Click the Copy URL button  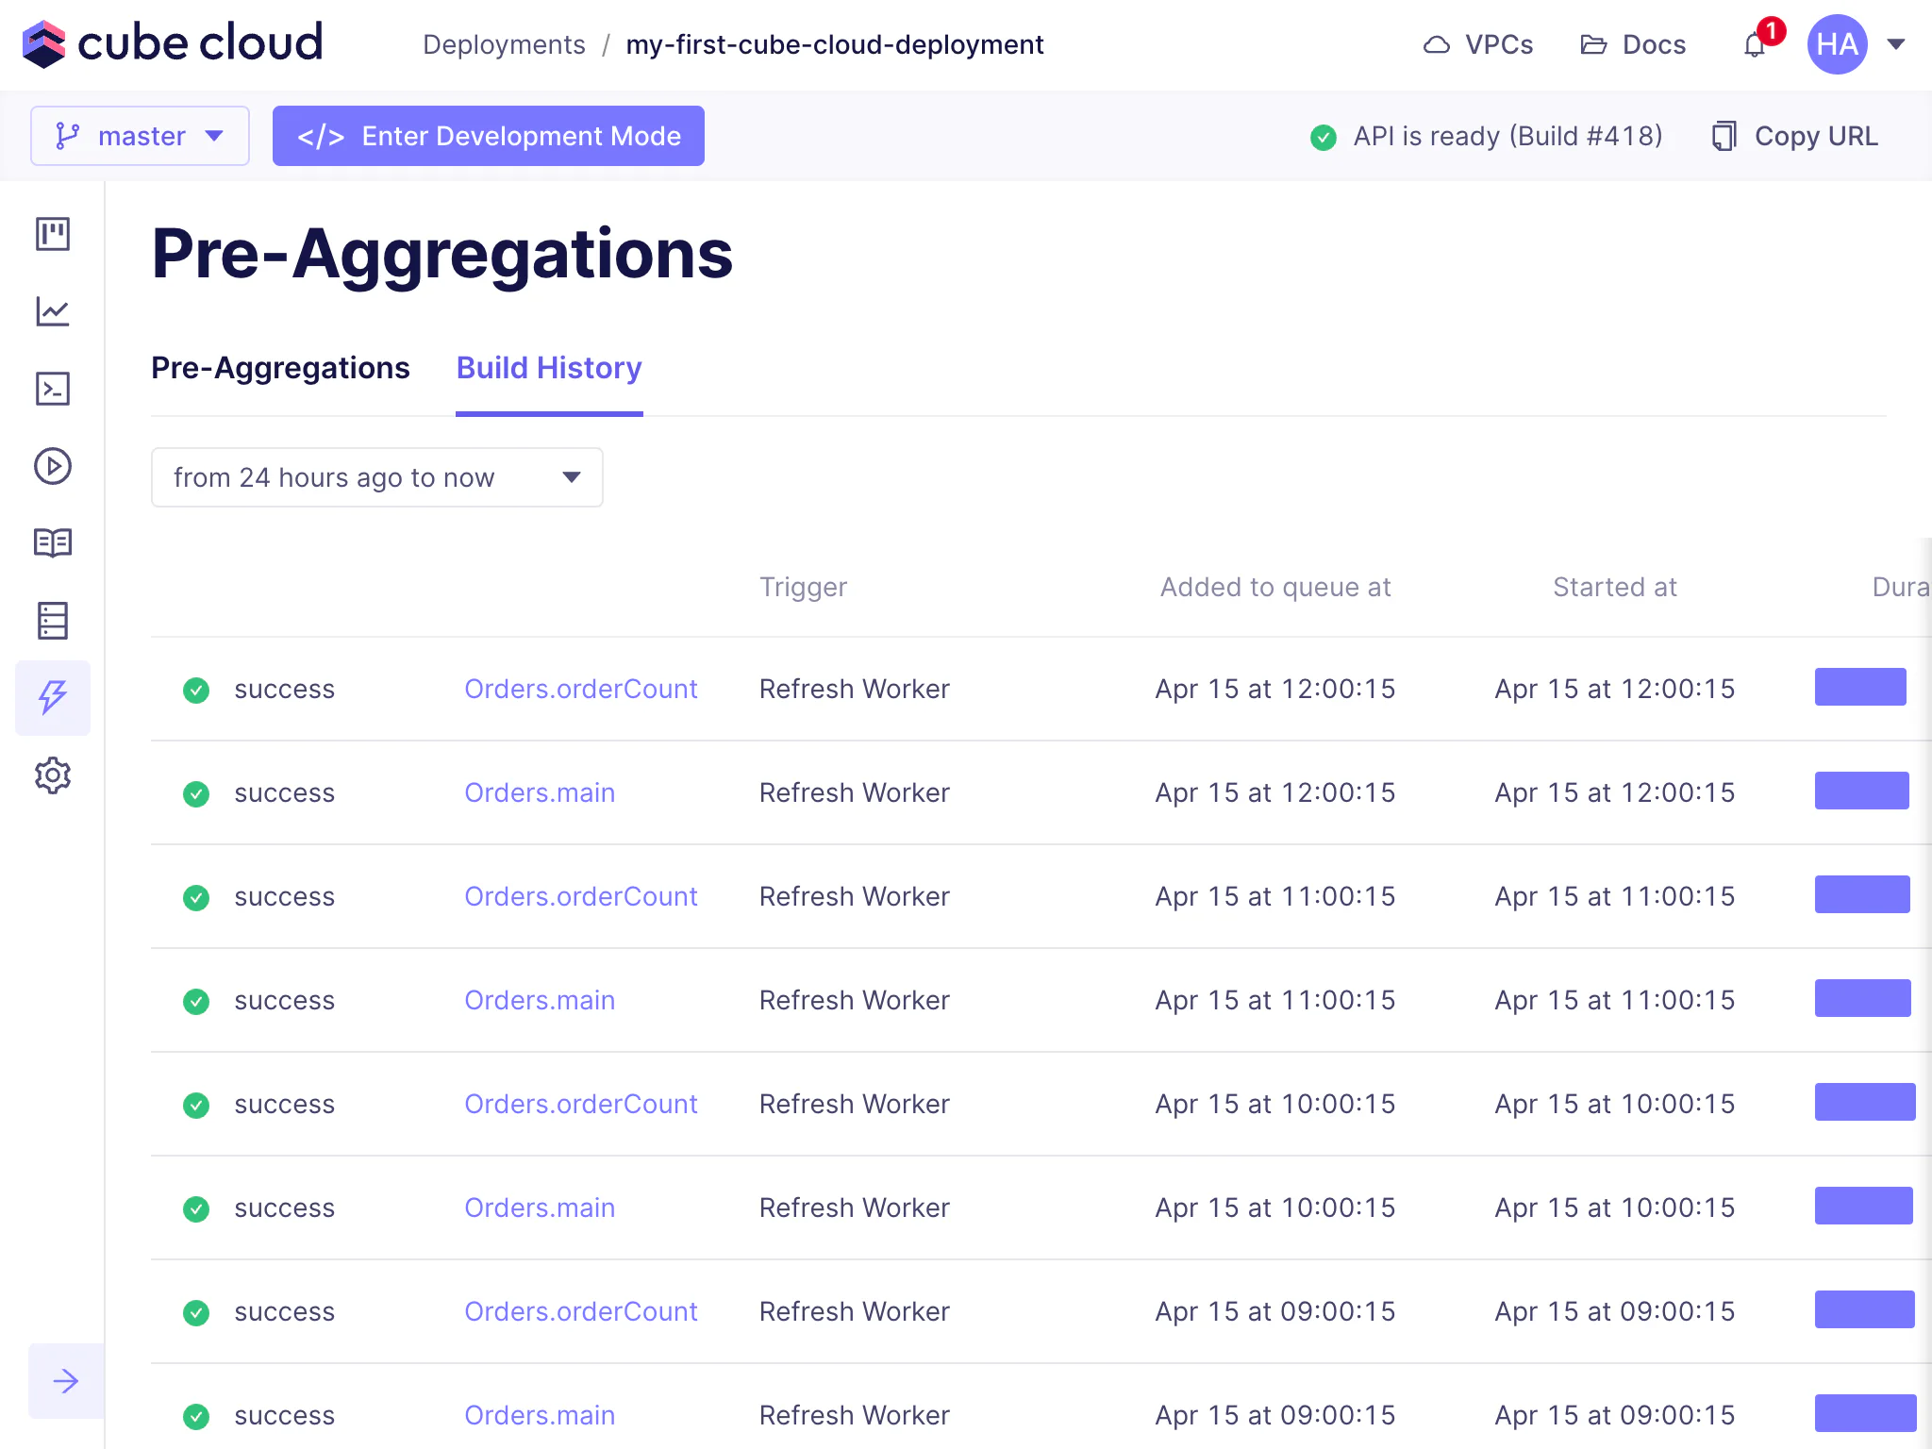point(1795,136)
